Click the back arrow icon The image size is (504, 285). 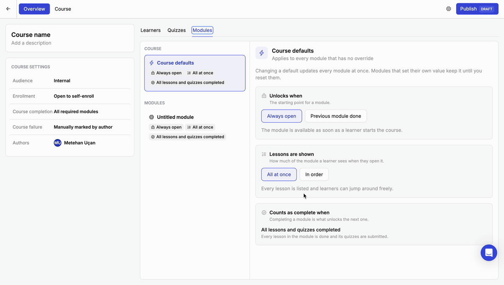[8, 9]
